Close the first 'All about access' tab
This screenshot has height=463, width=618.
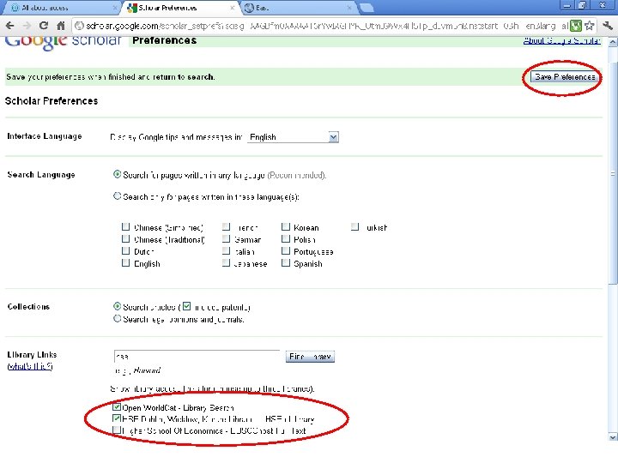point(115,8)
